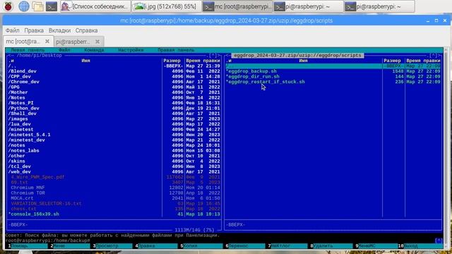Click the 10 Выход function key
The image size is (452, 254).
420,246
